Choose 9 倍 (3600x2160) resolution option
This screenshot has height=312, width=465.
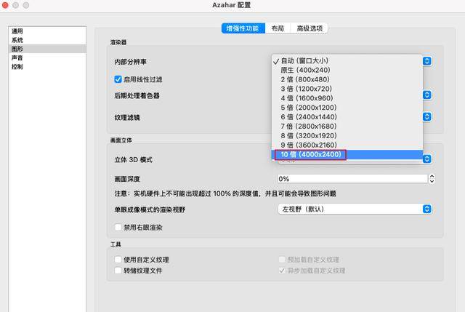pos(347,145)
